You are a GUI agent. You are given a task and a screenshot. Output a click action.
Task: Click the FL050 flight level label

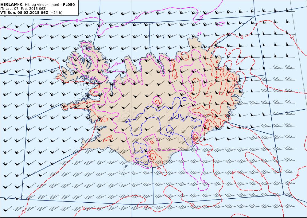pyautogui.click(x=69, y=5)
